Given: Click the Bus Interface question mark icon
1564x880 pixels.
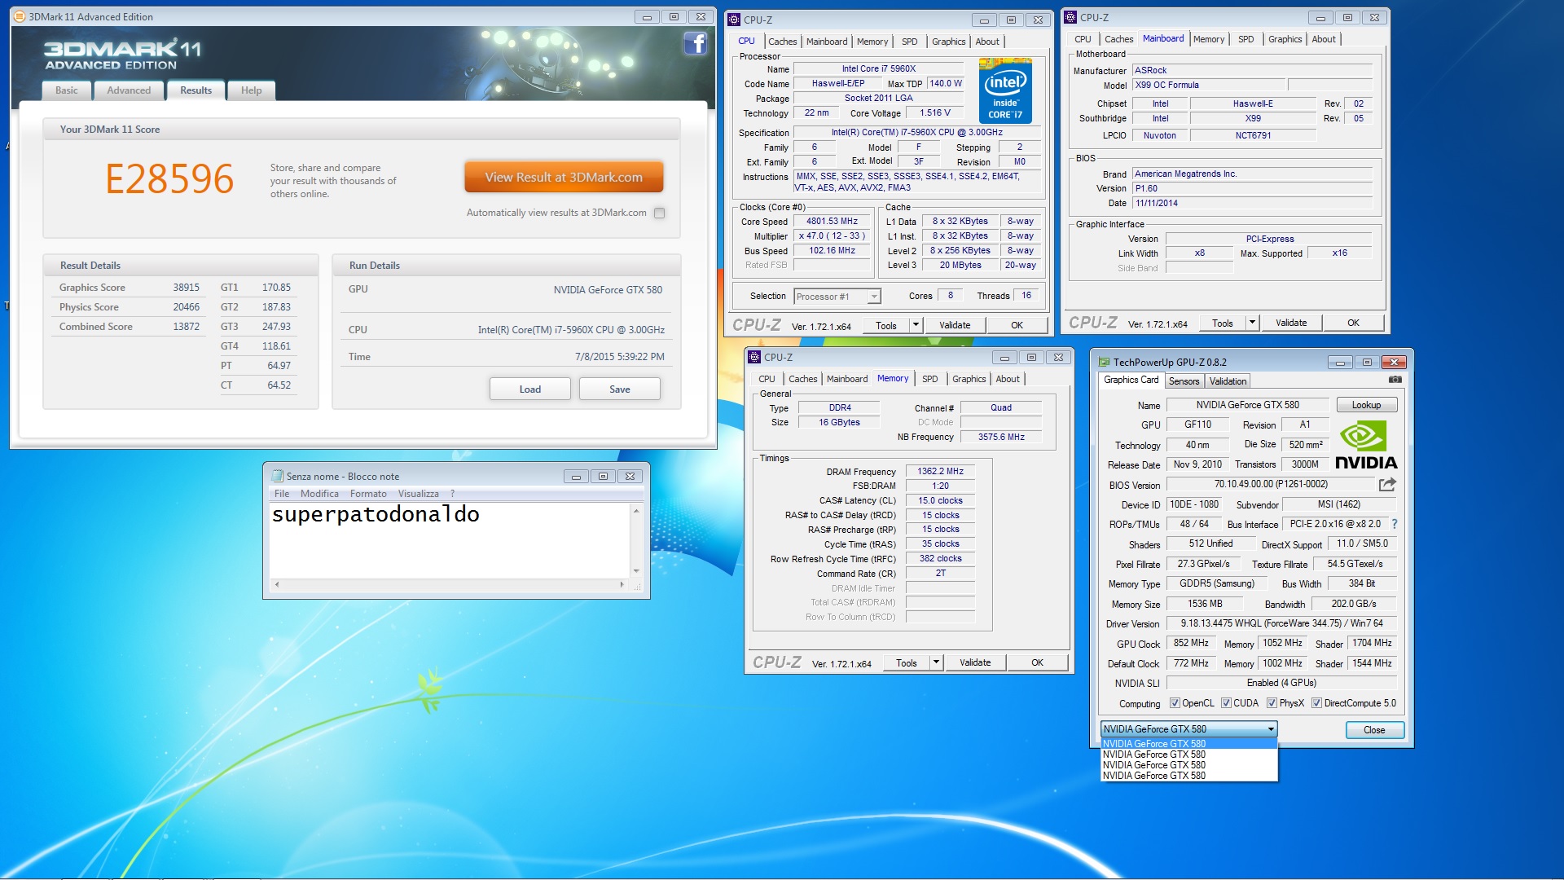Looking at the screenshot, I should tap(1394, 524).
